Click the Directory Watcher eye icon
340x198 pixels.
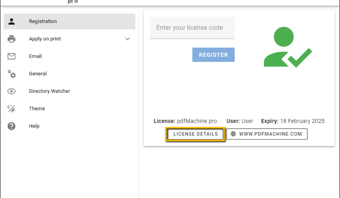[11, 91]
